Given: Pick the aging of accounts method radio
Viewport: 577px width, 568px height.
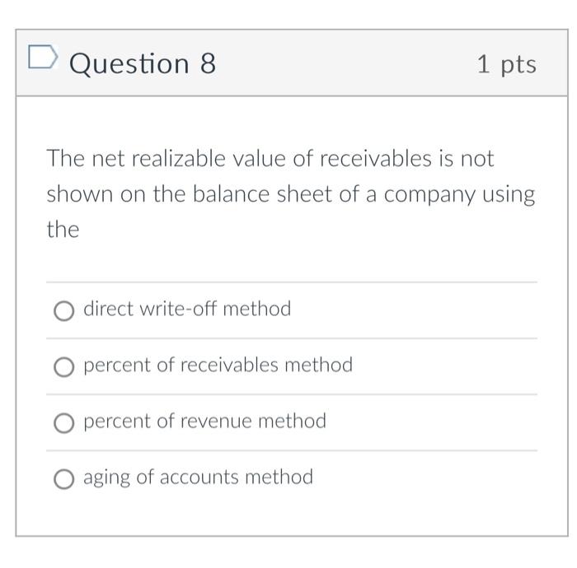Looking at the screenshot, I should (63, 478).
